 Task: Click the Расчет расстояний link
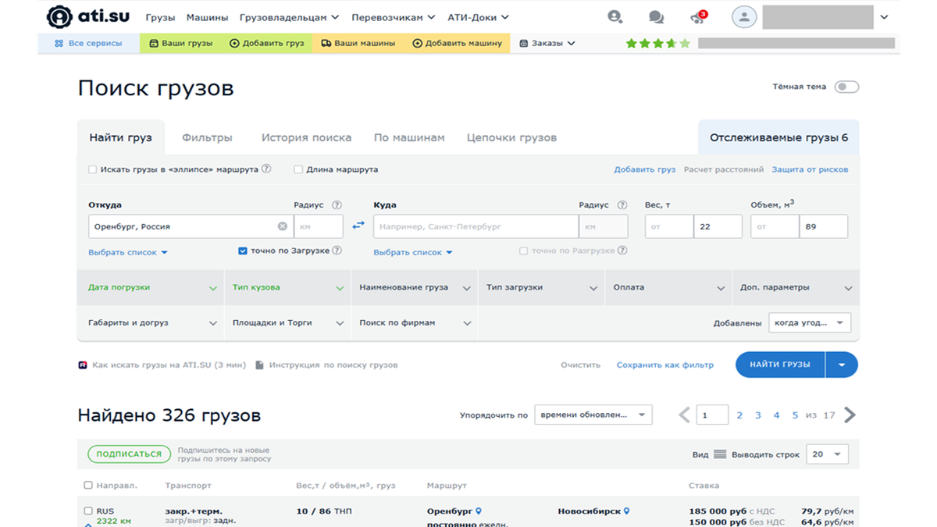click(724, 169)
